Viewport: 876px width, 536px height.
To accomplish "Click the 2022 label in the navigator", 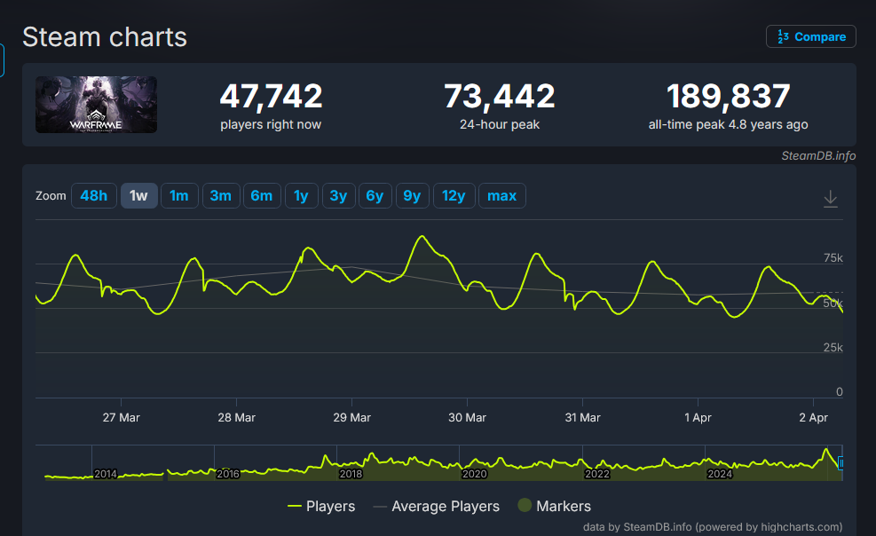I will [596, 474].
